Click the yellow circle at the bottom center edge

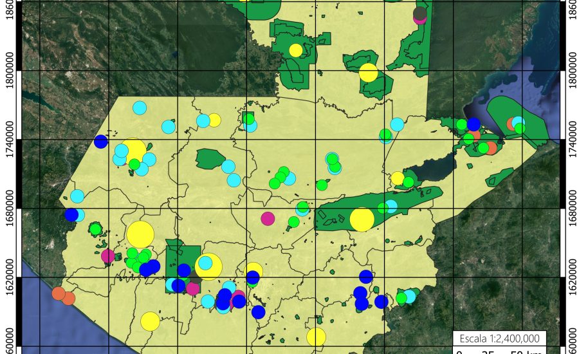(316, 337)
